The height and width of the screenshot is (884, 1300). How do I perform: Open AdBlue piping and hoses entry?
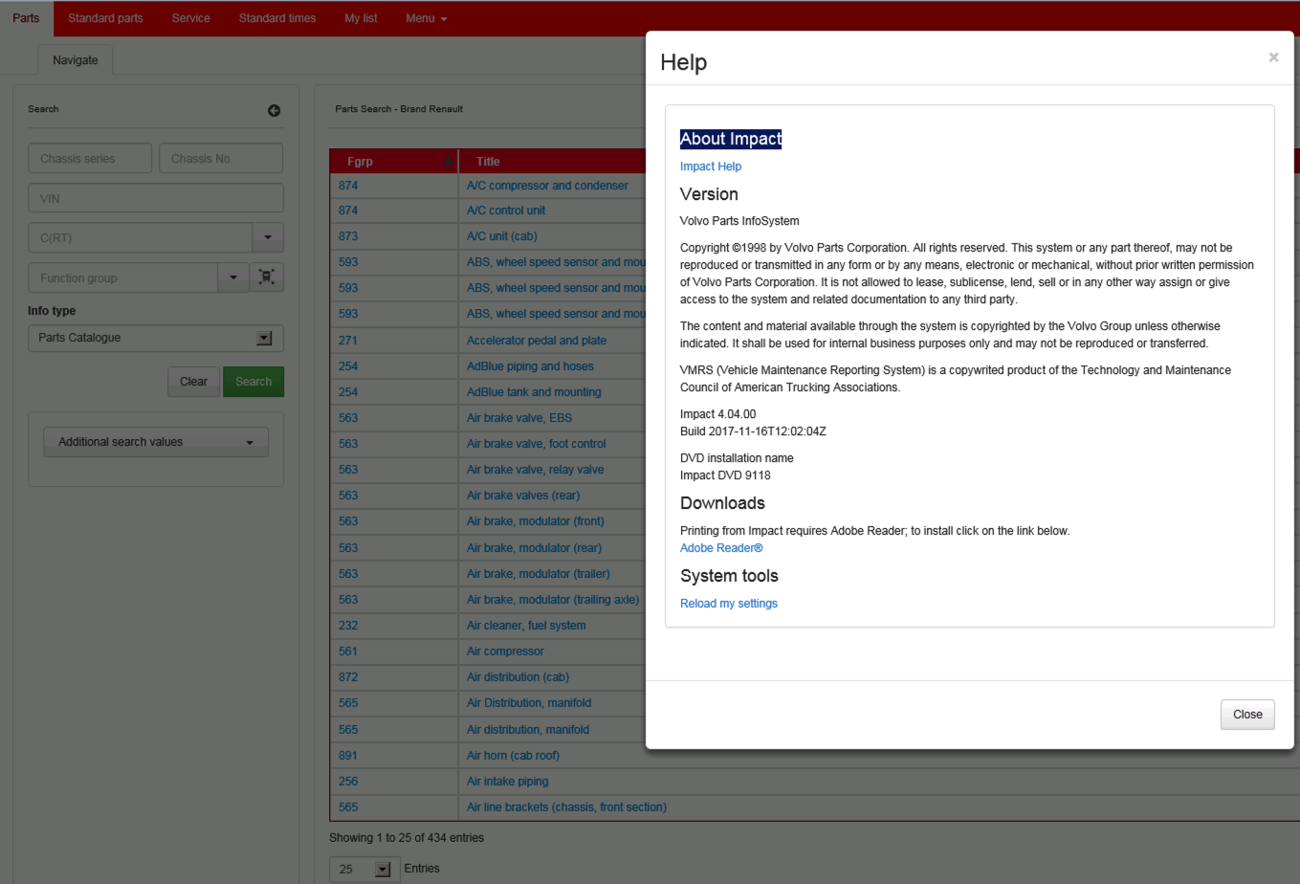[530, 366]
